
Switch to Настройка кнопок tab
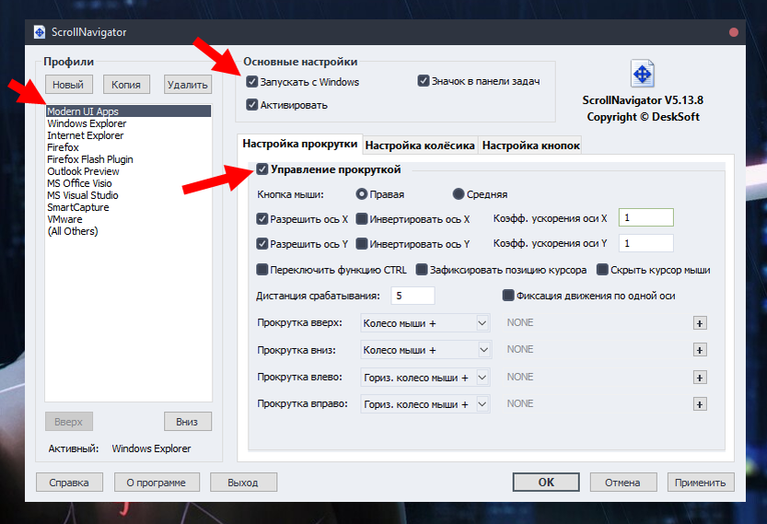530,146
